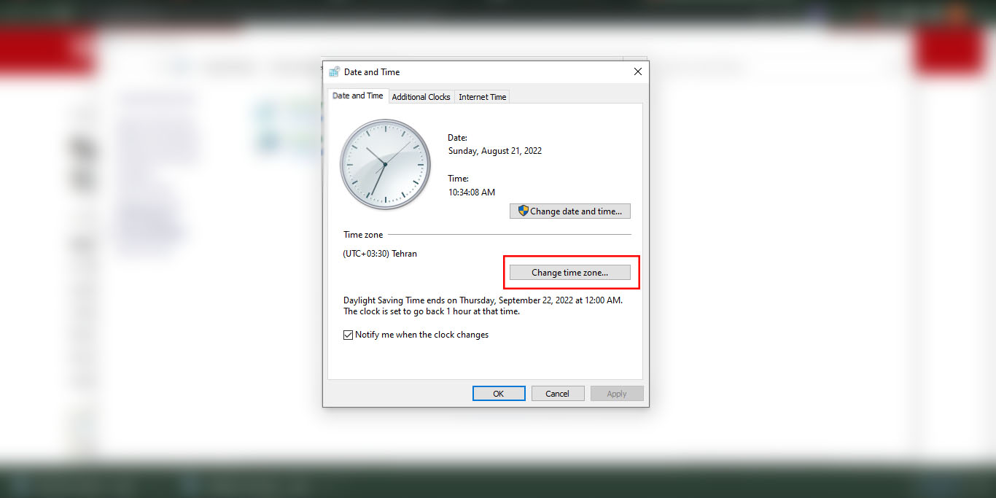Viewport: 996px width, 498px height.
Task: Click the Daylight Saving Time notice text
Action: pos(483,306)
